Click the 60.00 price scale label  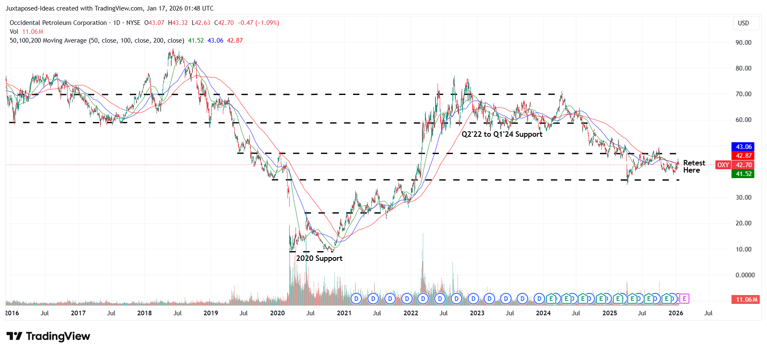click(743, 120)
